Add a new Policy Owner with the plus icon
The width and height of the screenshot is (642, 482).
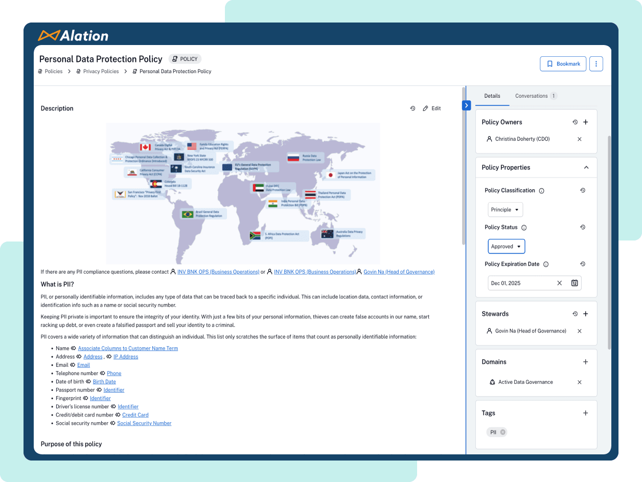(586, 122)
